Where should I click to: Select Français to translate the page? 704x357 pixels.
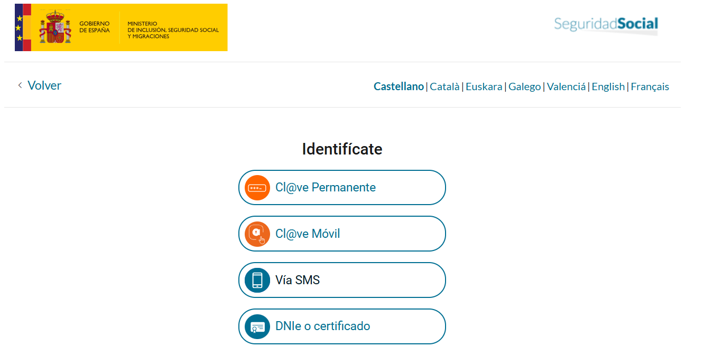[x=650, y=86]
